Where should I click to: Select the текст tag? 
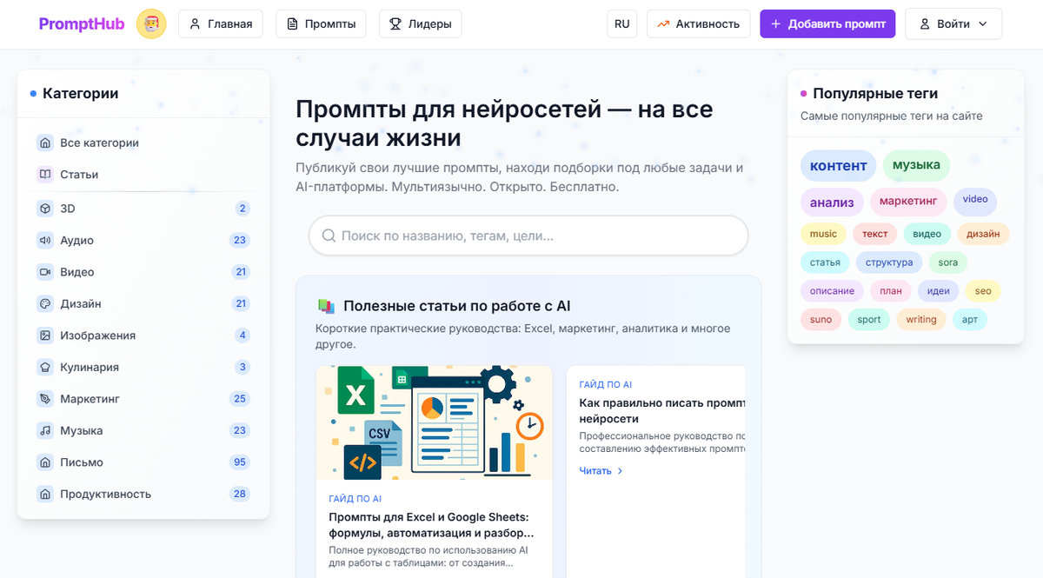tap(875, 234)
